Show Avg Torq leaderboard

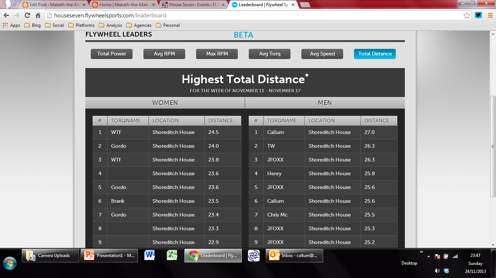tap(269, 54)
